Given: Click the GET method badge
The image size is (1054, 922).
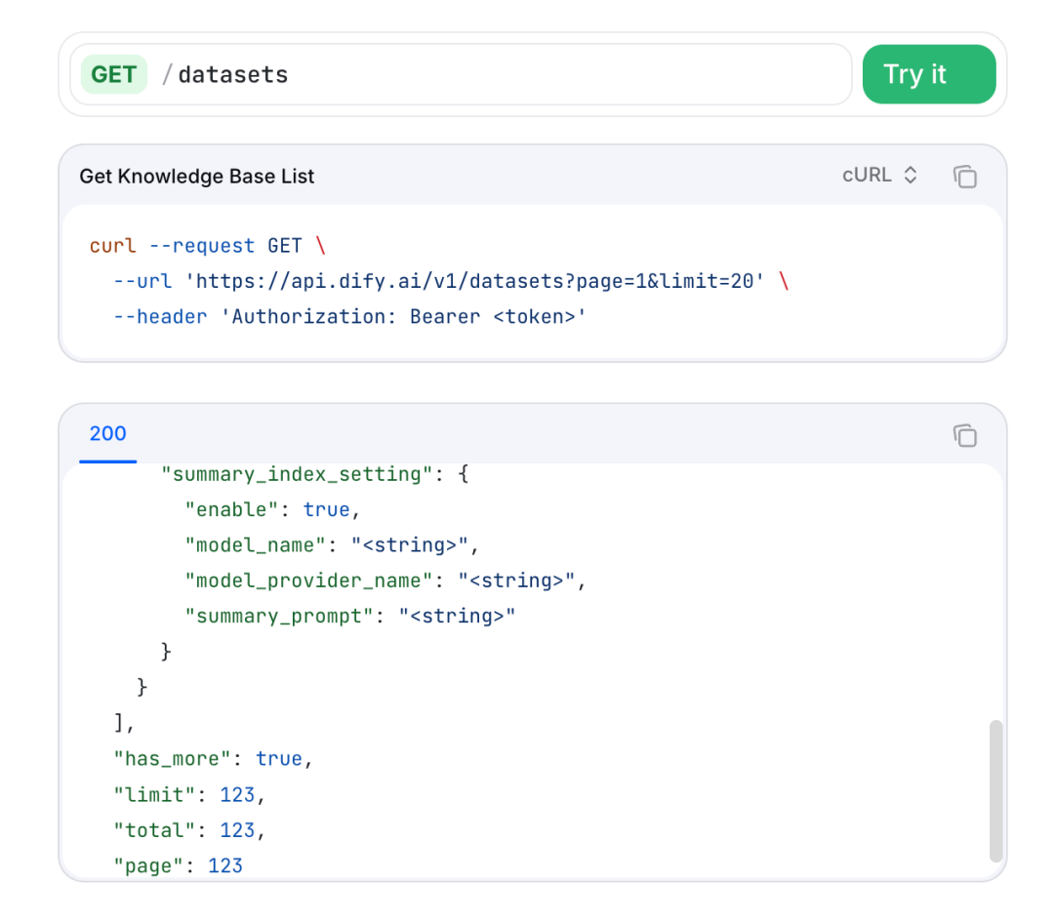Looking at the screenshot, I should tap(113, 73).
